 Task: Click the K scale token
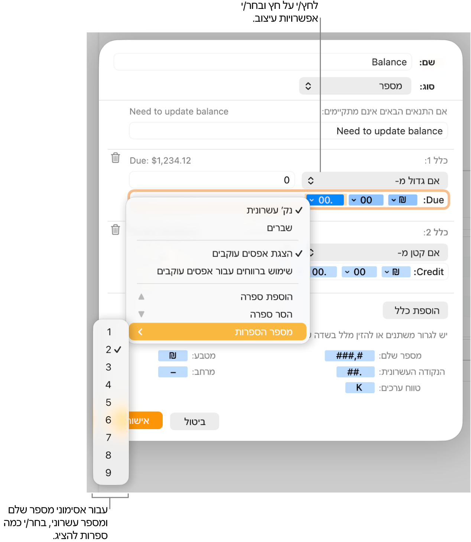click(x=360, y=388)
